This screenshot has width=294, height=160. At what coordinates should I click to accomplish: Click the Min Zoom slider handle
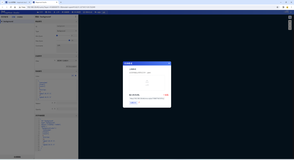tap(57, 35)
